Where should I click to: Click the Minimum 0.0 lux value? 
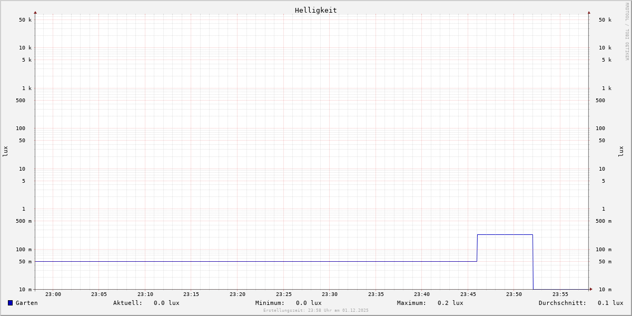(x=309, y=303)
